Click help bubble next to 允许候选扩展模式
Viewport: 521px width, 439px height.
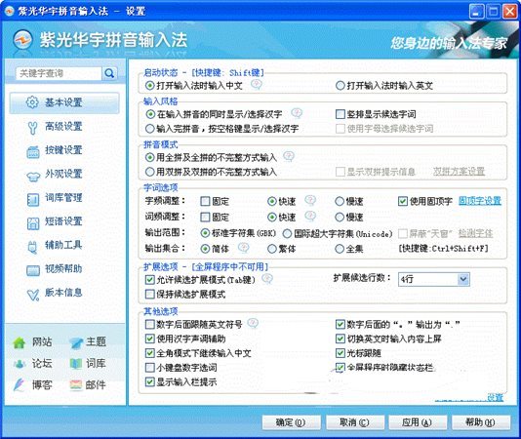click(x=267, y=278)
